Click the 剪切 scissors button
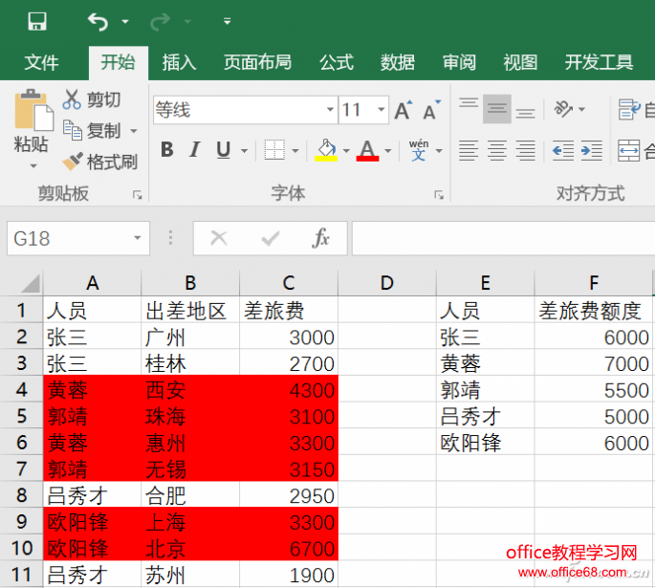Screen dimensions: 655x588 92,99
